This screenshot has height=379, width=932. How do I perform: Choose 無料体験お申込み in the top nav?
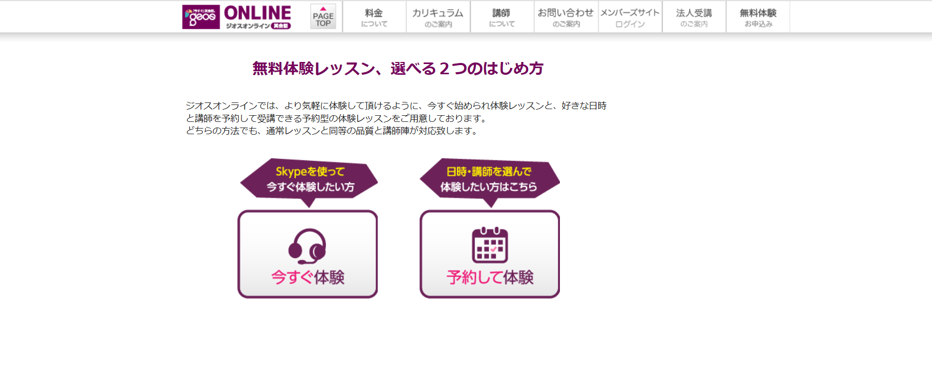click(757, 17)
